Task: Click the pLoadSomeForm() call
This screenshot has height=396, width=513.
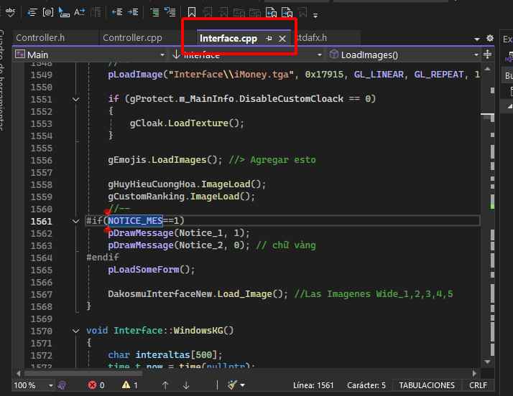Action: [152, 270]
